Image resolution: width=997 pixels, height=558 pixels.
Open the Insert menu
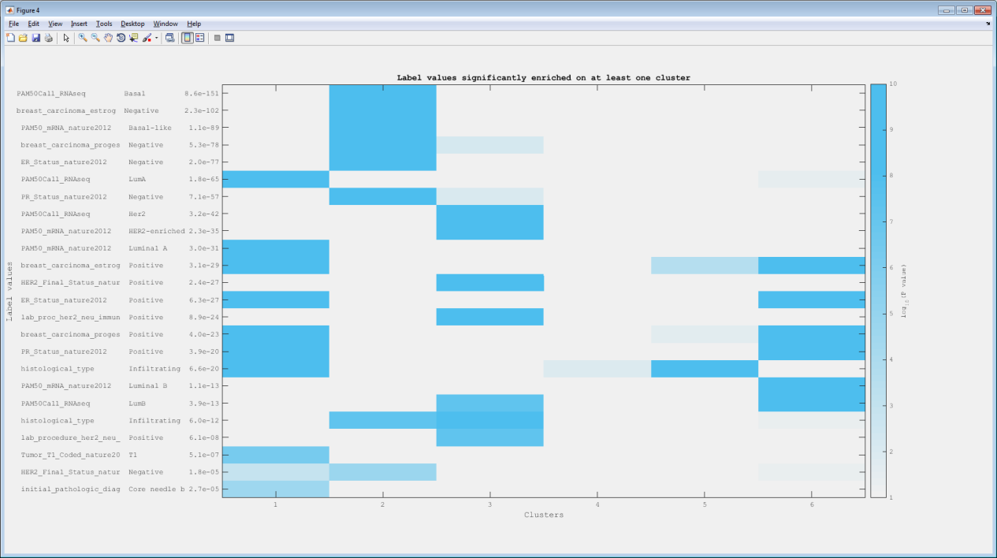coord(79,24)
